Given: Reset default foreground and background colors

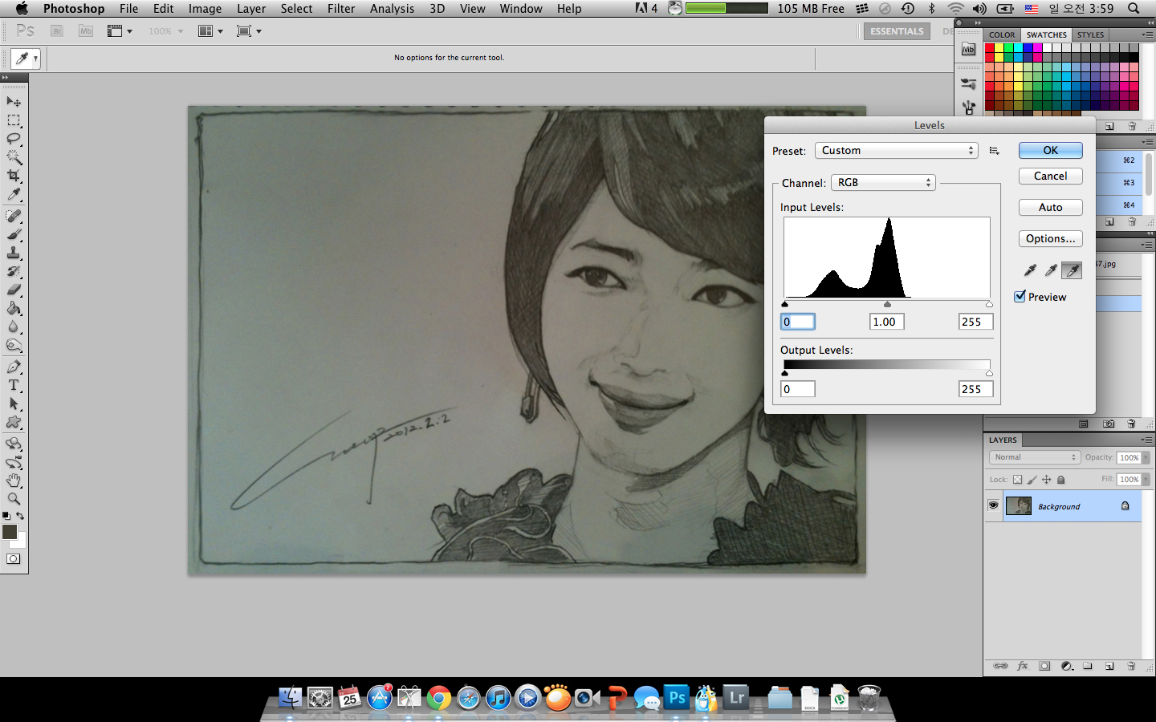Looking at the screenshot, I should 6,516.
